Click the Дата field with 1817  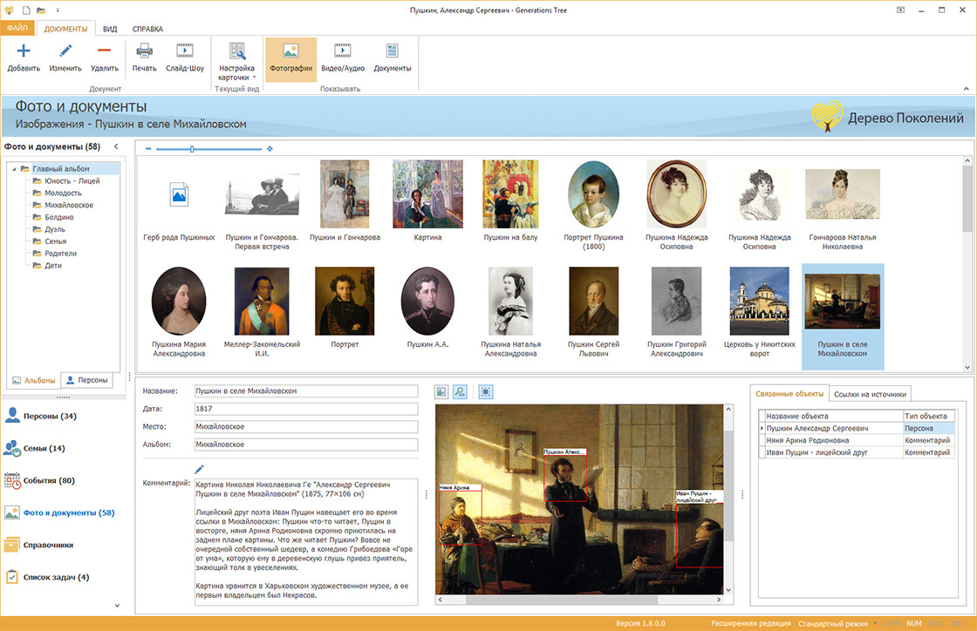pyautogui.click(x=306, y=409)
